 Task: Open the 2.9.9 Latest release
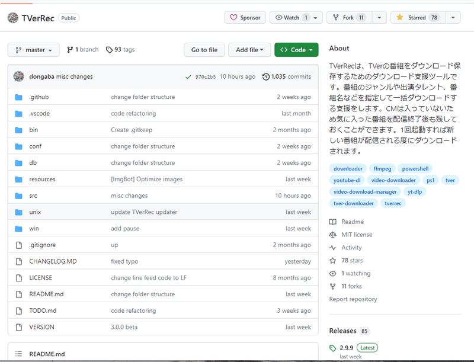pos(354,348)
